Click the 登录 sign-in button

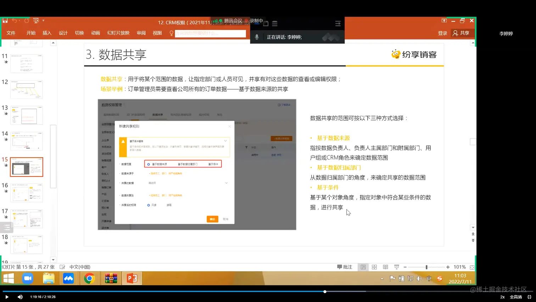pyautogui.click(x=442, y=33)
